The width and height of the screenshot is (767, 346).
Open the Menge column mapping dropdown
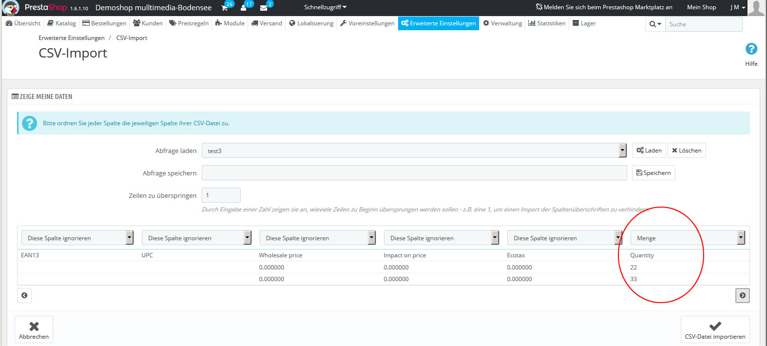point(688,238)
